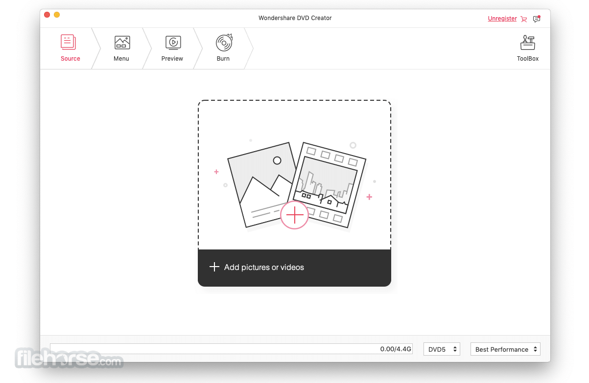Go to the Menu step icon
This screenshot has width=589, height=383.
(x=122, y=43)
